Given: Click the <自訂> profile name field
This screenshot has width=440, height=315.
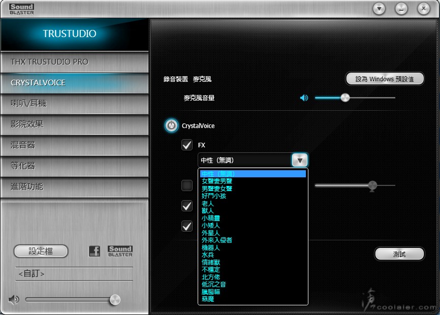Looking at the screenshot, I should tap(74, 273).
